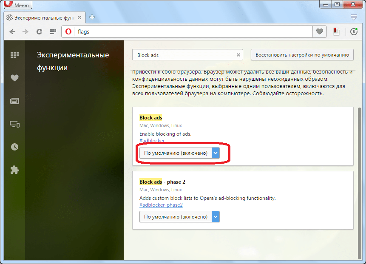This screenshot has height=264, width=366.
Task: Expand the Block ads dropdown
Action: (x=179, y=153)
